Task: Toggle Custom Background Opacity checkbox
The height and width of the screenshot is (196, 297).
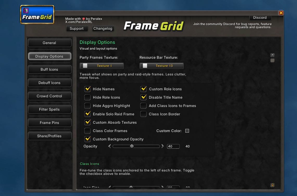Action: coord(87,139)
